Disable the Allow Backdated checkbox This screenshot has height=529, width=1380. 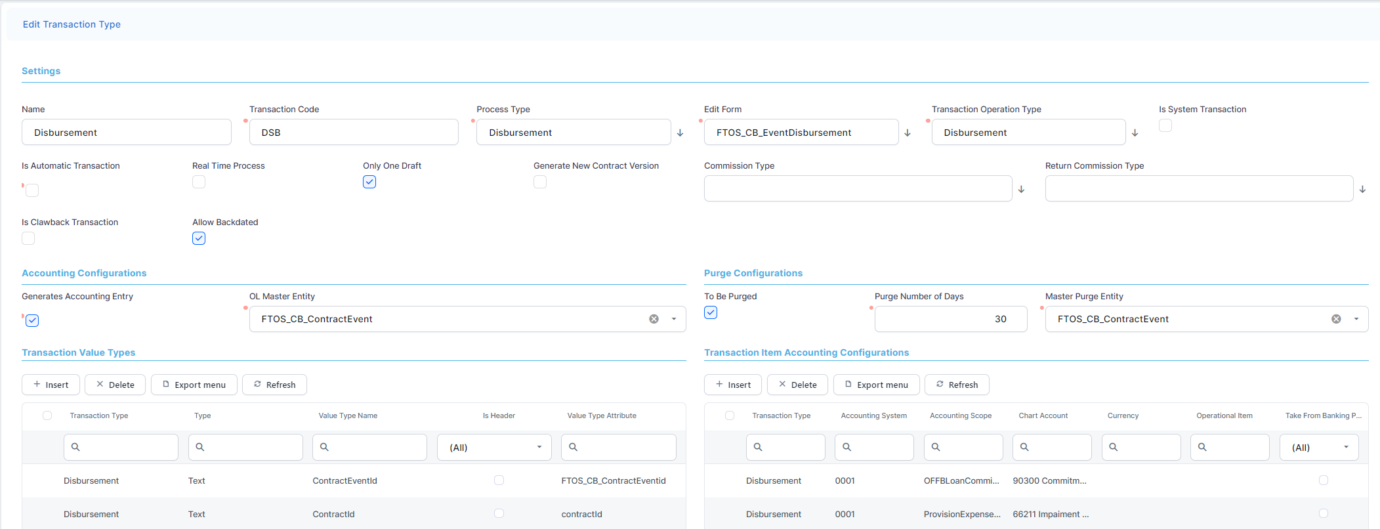click(199, 238)
